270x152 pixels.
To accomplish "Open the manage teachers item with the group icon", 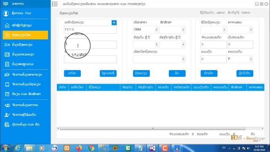I will tap(25, 105).
